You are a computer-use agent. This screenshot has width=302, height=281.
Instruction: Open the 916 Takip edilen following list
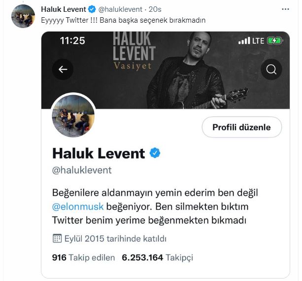tap(83, 257)
